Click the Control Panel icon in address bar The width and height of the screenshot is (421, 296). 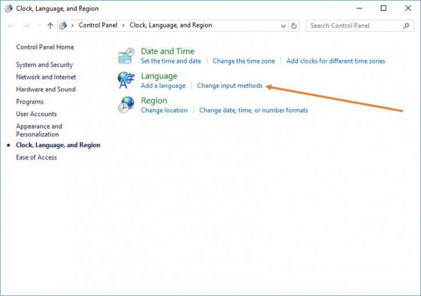tap(63, 25)
